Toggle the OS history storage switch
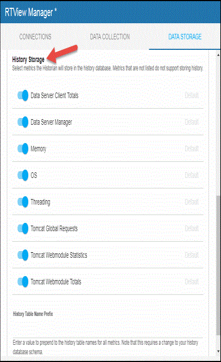221x362 pixels. [x=23, y=175]
